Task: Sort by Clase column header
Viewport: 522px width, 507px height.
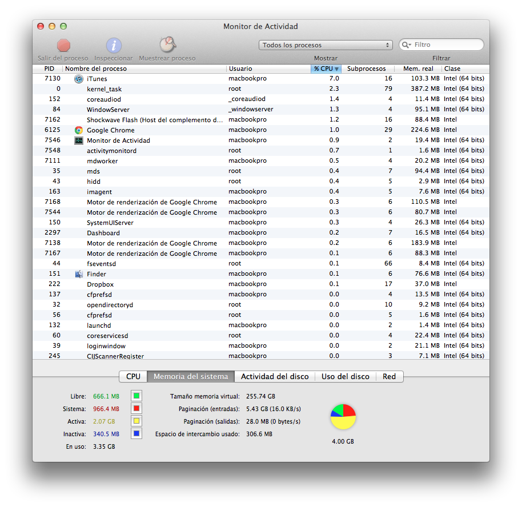Action: click(x=465, y=69)
